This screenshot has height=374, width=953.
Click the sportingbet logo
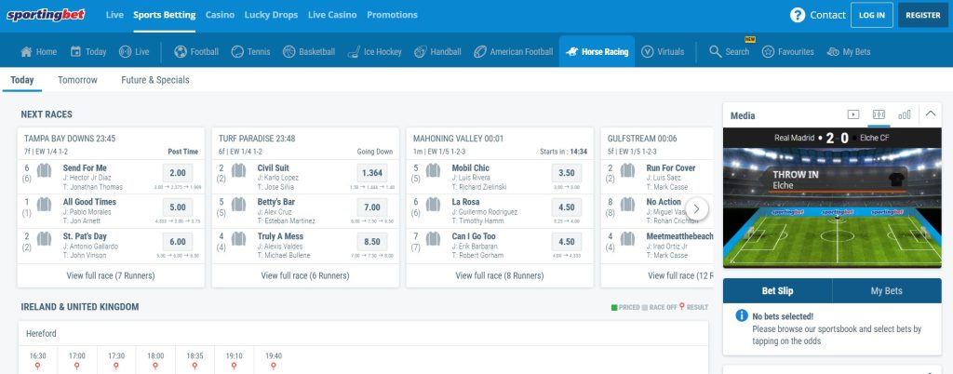47,15
